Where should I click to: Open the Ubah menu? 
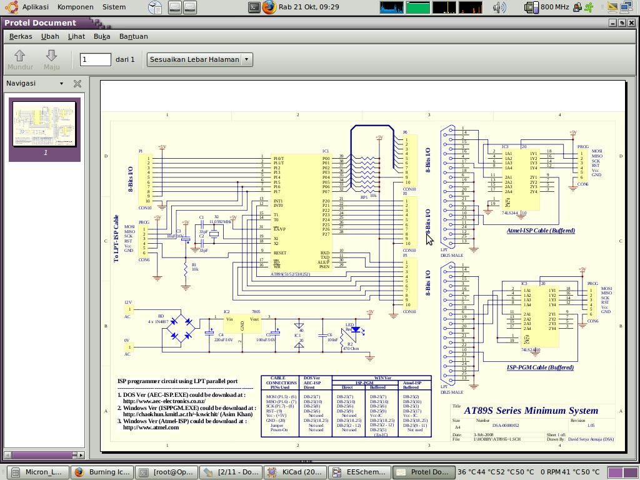click(50, 36)
